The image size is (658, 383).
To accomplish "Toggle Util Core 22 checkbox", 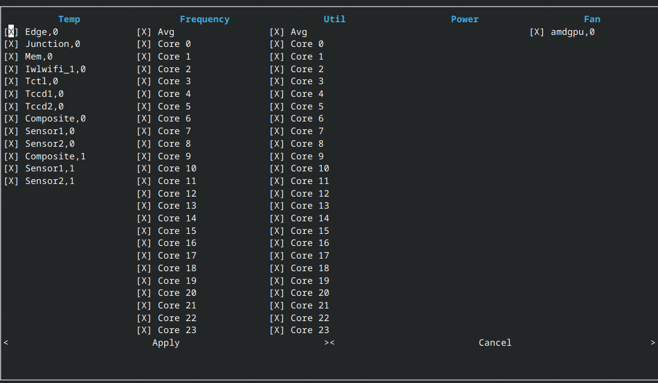I will 277,319.
